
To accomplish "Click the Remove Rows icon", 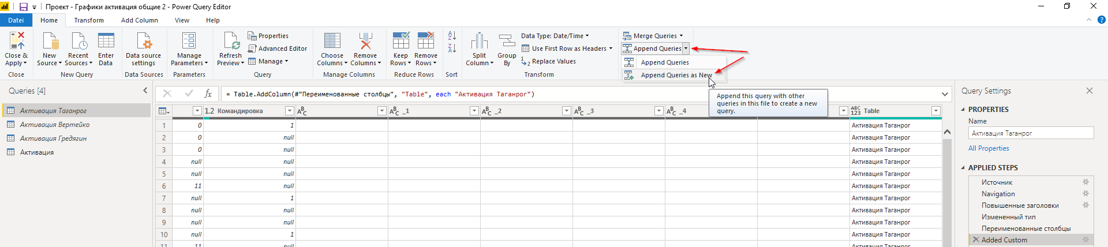I will click(426, 40).
